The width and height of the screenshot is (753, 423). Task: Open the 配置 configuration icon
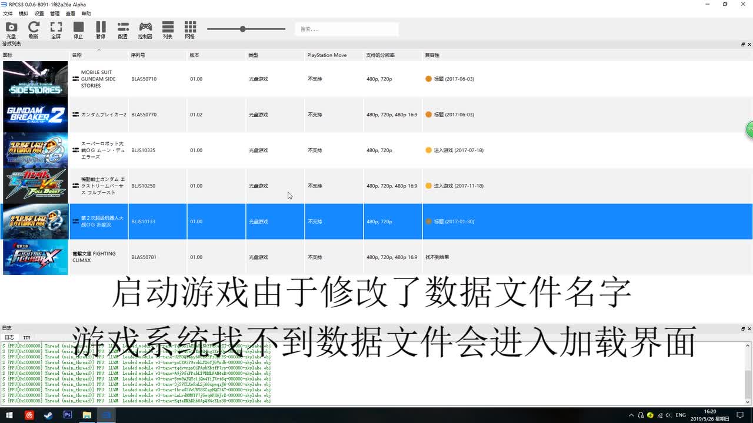pyautogui.click(x=123, y=30)
